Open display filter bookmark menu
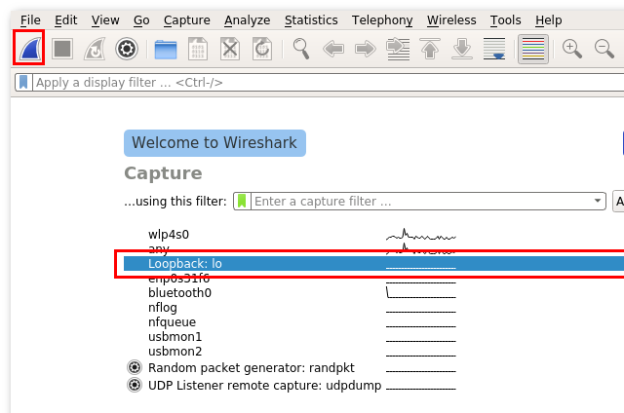The width and height of the screenshot is (624, 413). (x=23, y=83)
